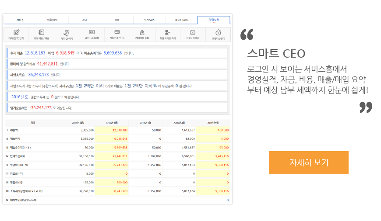Open the 외상 매입/매출 notebook icon

[41, 32]
